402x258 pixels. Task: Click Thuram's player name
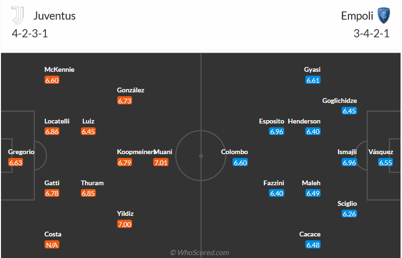(x=92, y=183)
